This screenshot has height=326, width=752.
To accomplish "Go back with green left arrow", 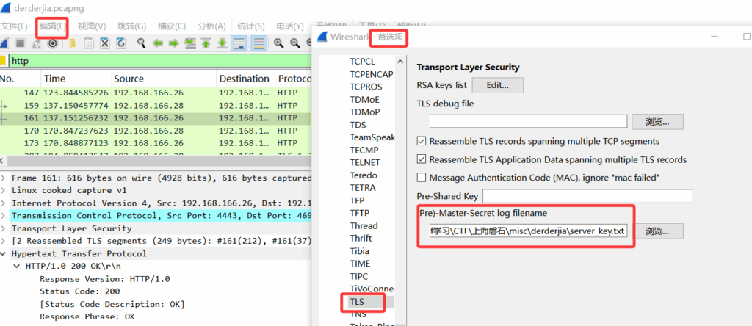I will click(157, 44).
